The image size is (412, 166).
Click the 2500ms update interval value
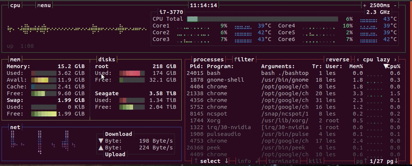pyautogui.click(x=380, y=5)
